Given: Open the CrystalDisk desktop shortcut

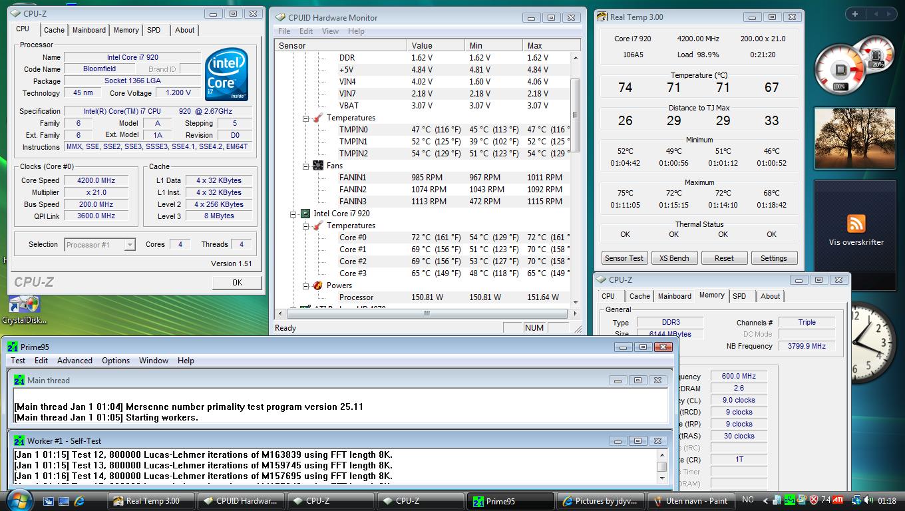Looking at the screenshot, I should click(25, 311).
